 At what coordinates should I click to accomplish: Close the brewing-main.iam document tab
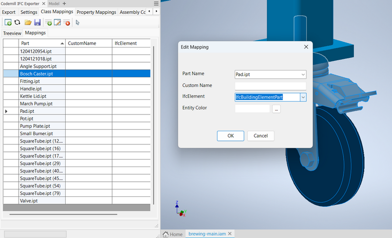click(x=230, y=234)
